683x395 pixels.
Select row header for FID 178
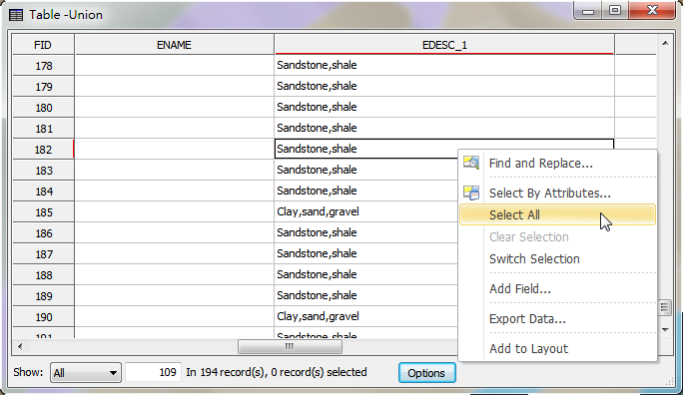(43, 66)
